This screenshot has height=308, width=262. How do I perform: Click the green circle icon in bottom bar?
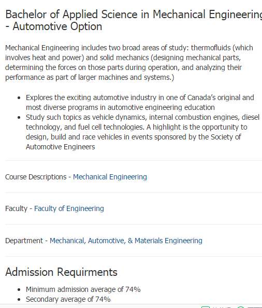[x=241, y=307]
